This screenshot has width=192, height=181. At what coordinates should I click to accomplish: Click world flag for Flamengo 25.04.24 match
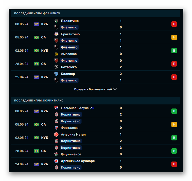tap(37, 77)
